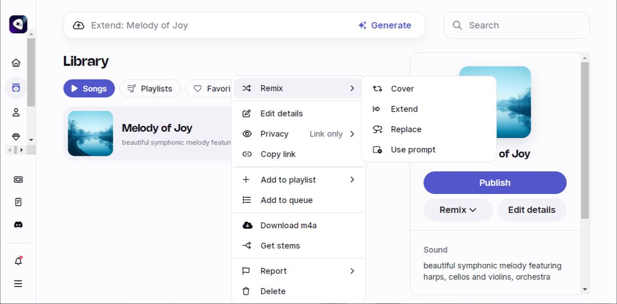Click the Publish button
The image size is (617, 304).
pos(495,183)
